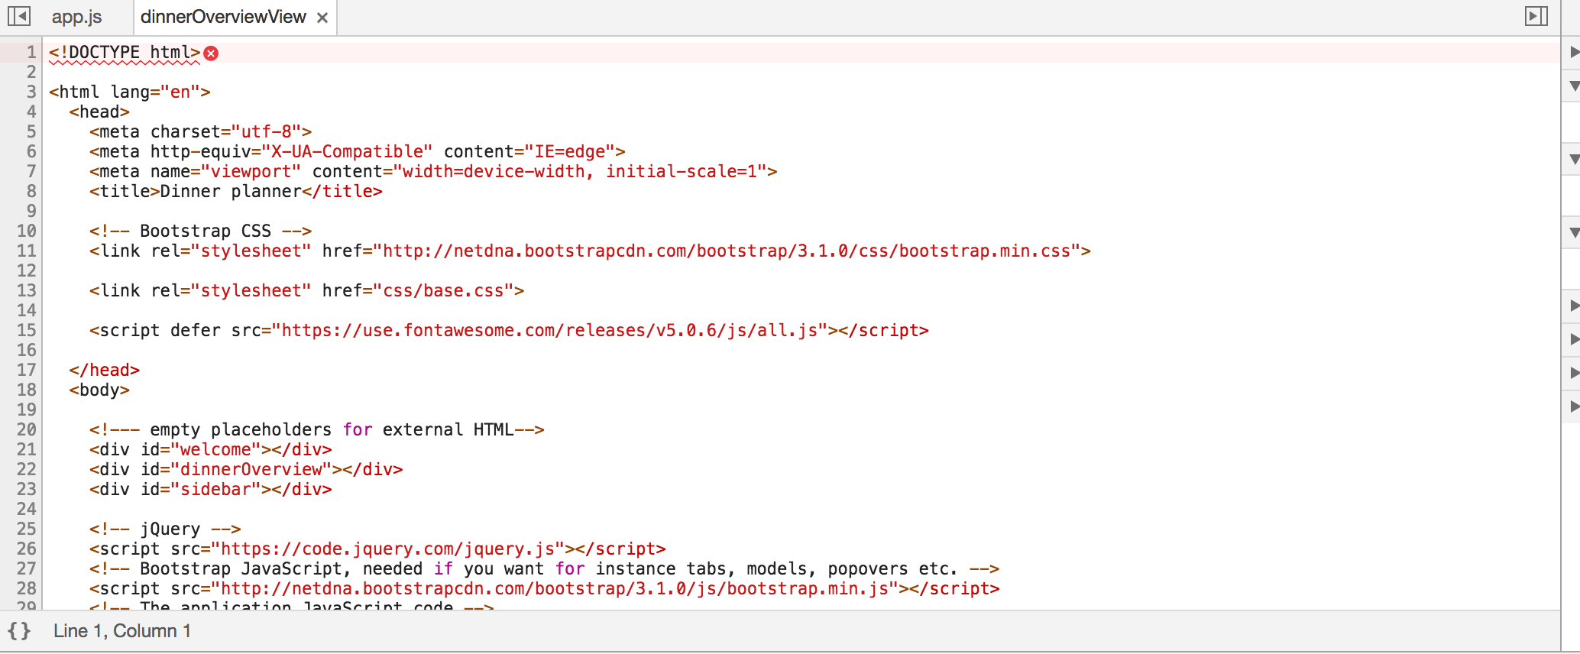This screenshot has height=654, width=1580.
Task: Click the div id="dinnerOverview" line
Action: (x=246, y=469)
